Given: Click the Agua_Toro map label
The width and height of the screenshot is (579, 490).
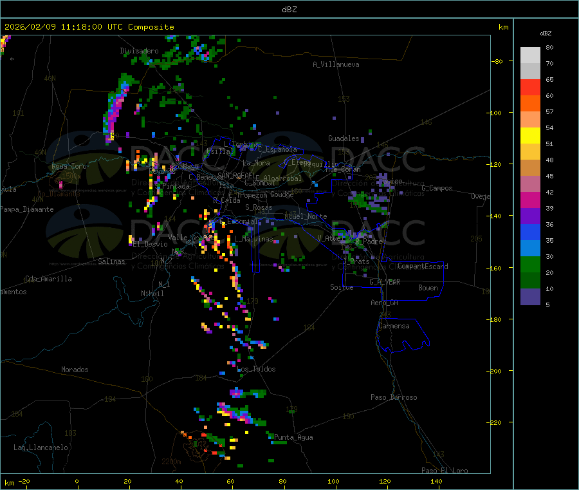Looking at the screenshot, I should coord(69,166).
